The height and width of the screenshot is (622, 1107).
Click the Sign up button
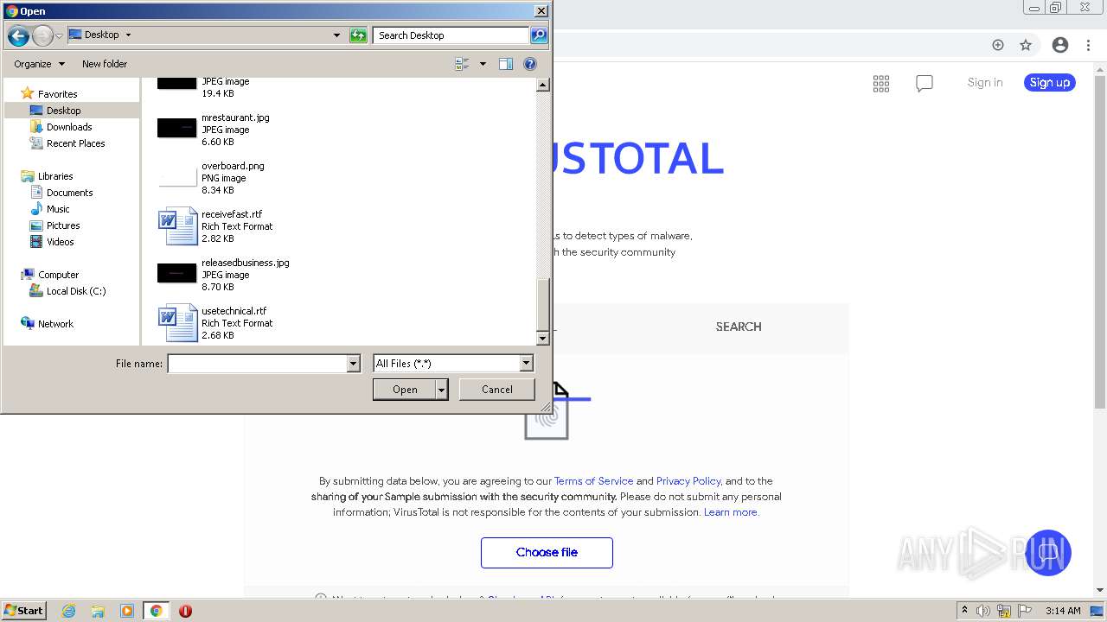(1050, 83)
